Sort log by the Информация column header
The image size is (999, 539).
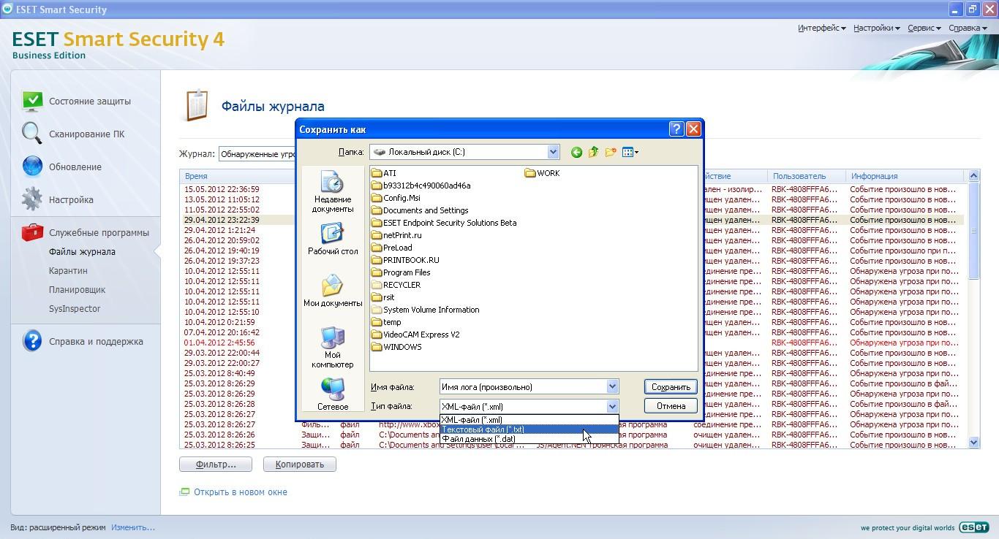(906, 176)
